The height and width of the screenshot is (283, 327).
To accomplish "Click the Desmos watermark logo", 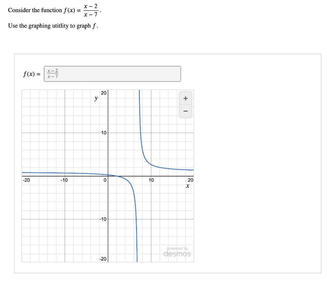I will pyautogui.click(x=178, y=254).
